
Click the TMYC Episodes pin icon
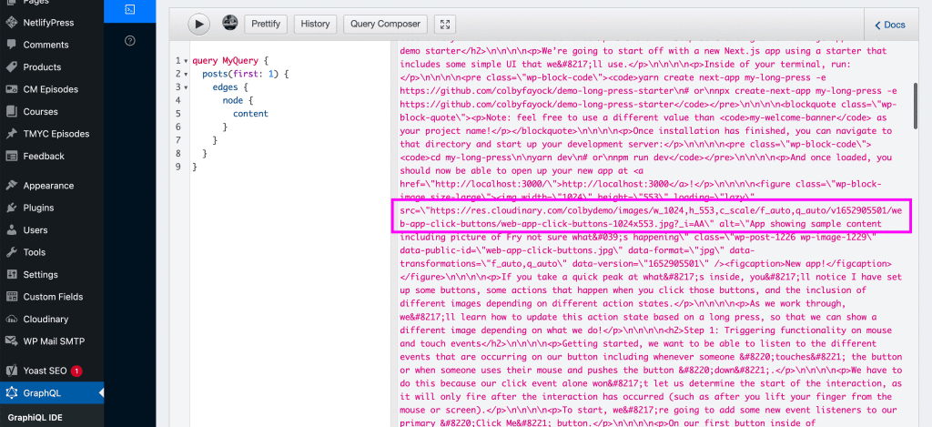pos(11,134)
